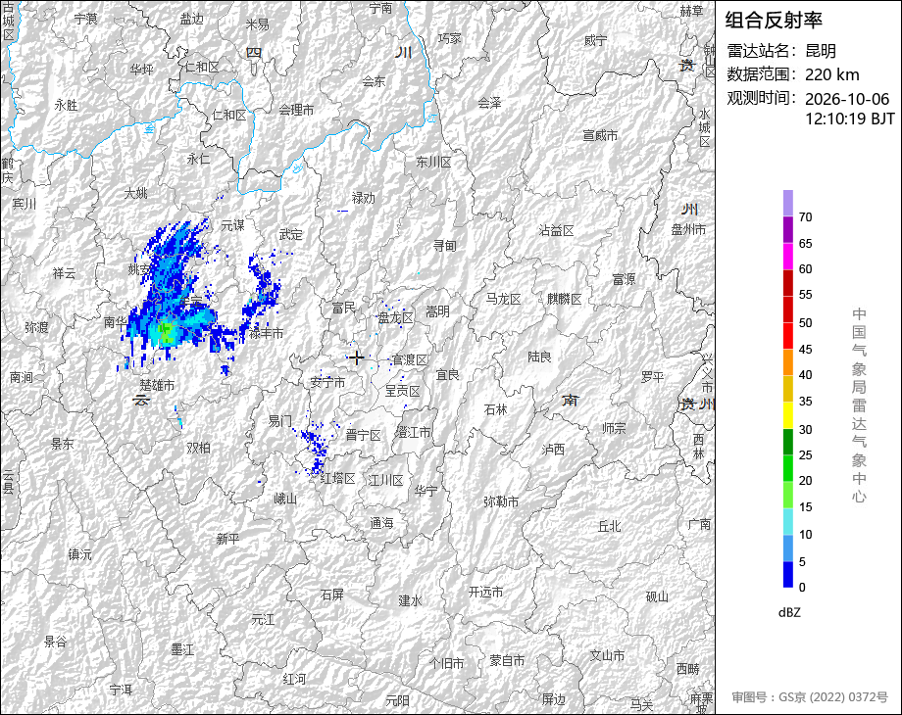Click the title text 组合反射率
Screen dimensions: 902x715
pos(774,21)
